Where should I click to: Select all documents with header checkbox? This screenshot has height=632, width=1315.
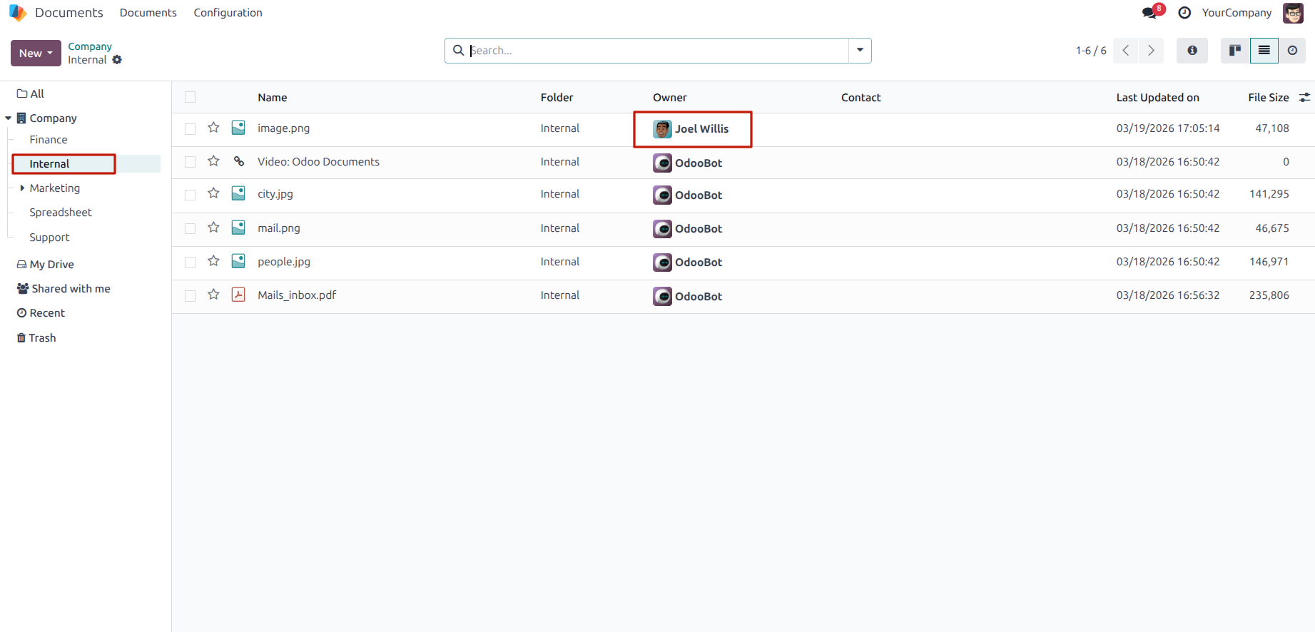(x=190, y=98)
